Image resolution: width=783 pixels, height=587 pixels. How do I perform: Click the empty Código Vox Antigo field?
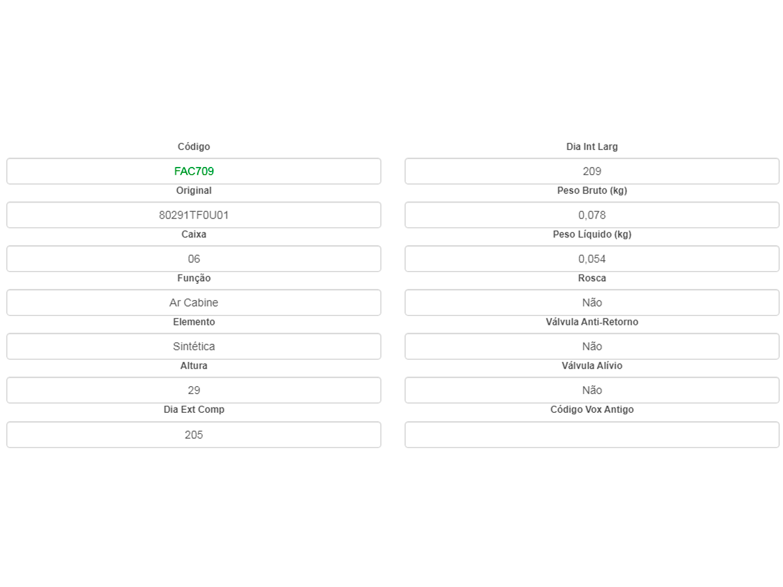click(592, 434)
